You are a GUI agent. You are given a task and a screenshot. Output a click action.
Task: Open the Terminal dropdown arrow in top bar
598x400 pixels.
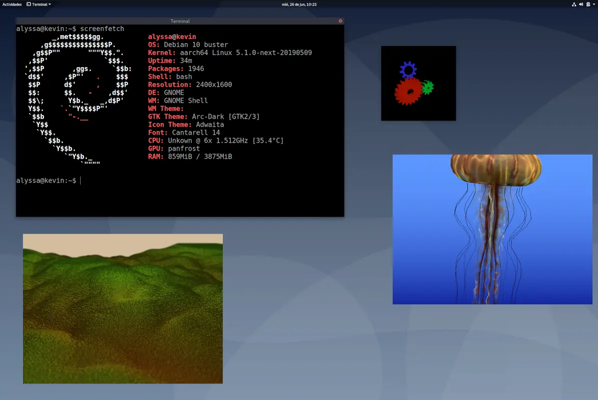click(50, 4)
